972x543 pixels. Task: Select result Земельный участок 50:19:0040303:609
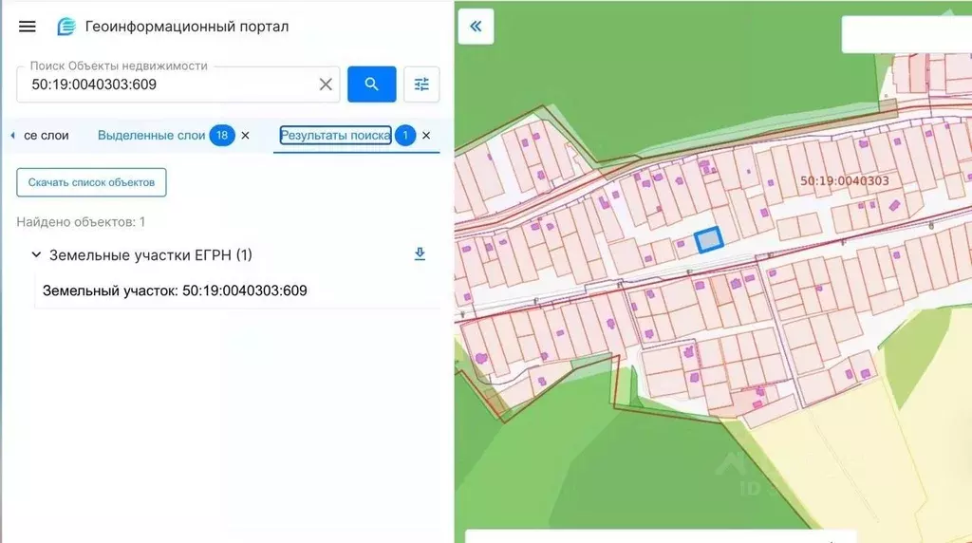175,290
